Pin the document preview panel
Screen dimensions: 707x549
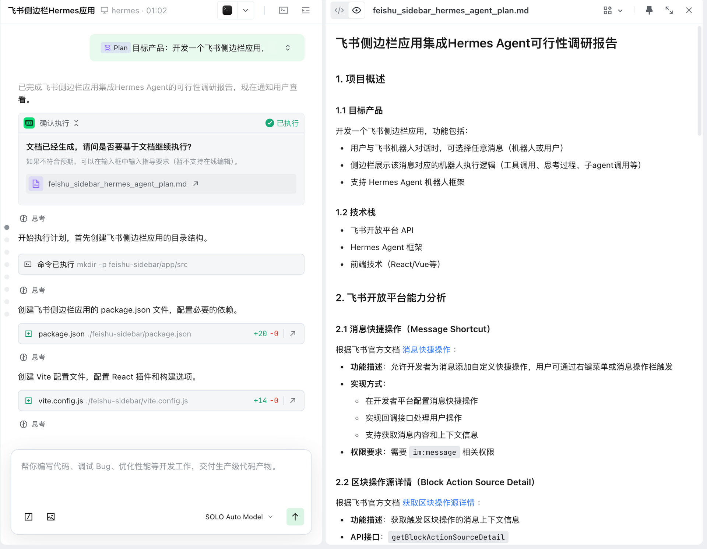[649, 10]
